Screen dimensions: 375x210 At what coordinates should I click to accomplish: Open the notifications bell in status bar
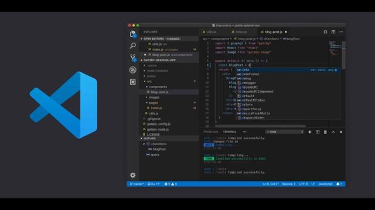pos(339,184)
